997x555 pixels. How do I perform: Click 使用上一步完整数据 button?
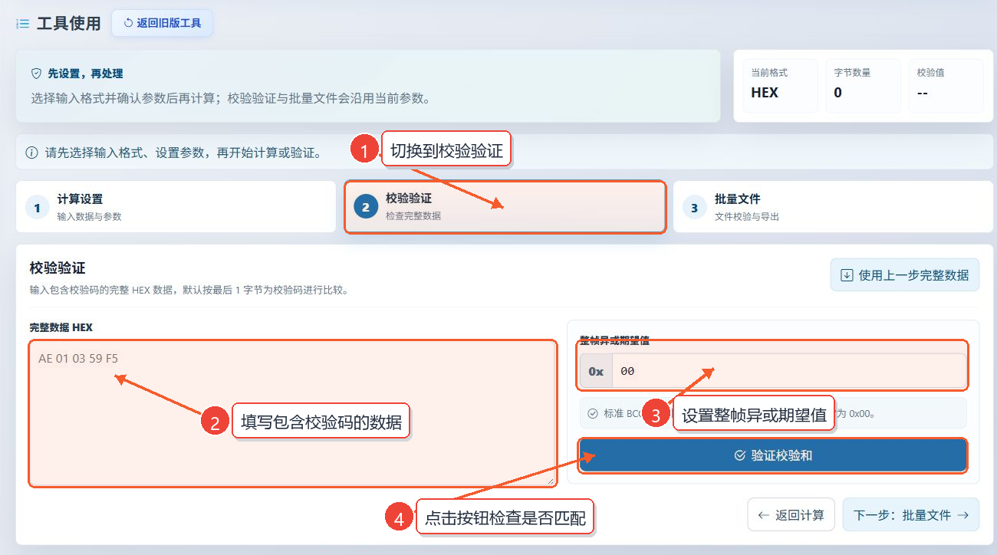tap(905, 275)
